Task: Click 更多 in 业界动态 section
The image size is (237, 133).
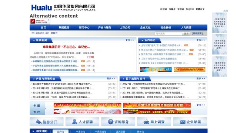Action: pos(201,40)
